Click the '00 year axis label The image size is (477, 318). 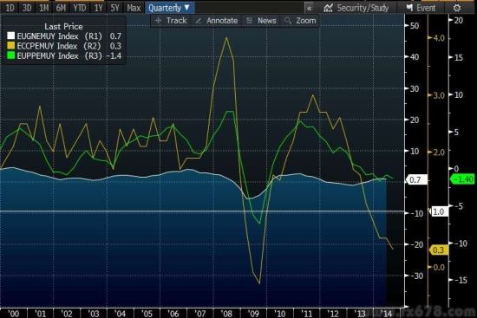point(13,313)
